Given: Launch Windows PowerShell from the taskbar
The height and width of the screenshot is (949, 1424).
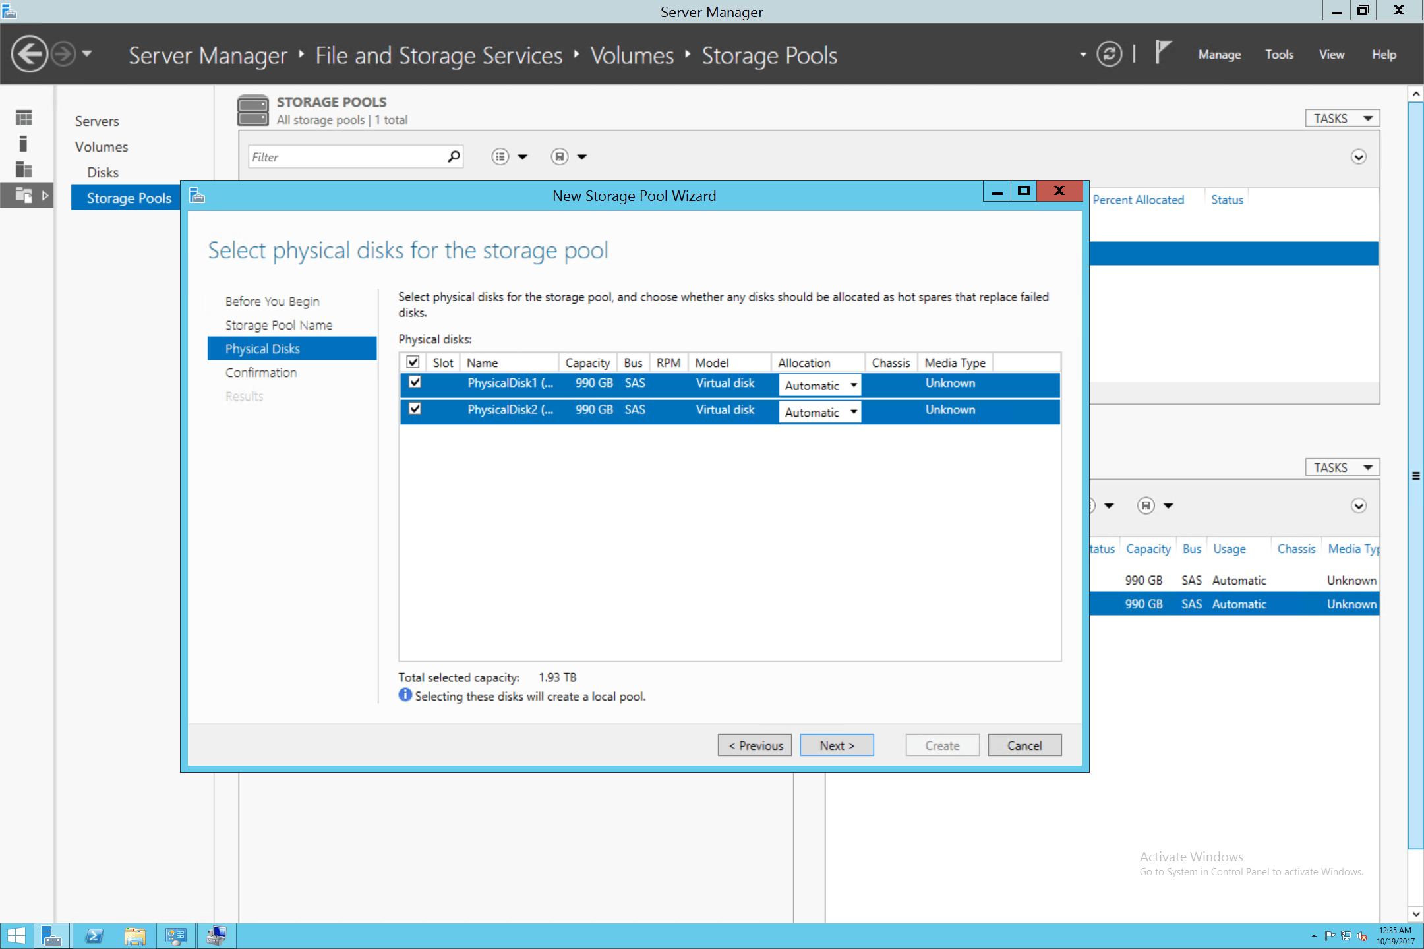Looking at the screenshot, I should [x=94, y=935].
